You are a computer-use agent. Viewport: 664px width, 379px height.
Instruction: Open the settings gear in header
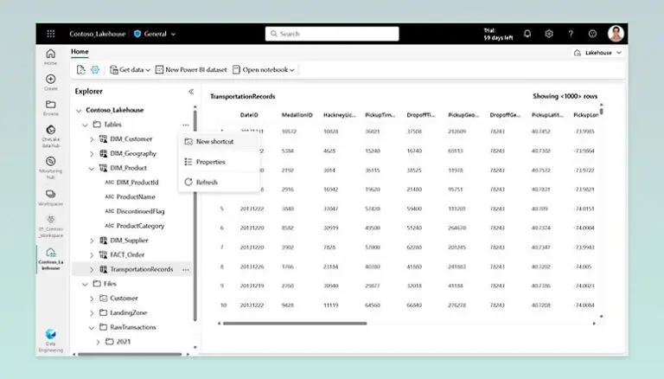(549, 34)
